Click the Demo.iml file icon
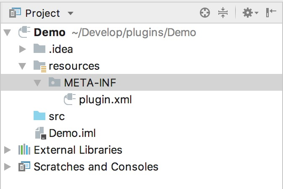 pos(40,133)
